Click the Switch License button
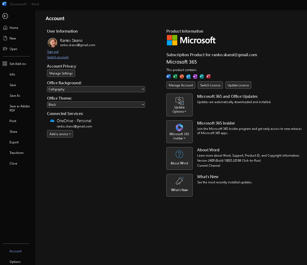Screen dimensions: 307x265 tap(210, 85)
